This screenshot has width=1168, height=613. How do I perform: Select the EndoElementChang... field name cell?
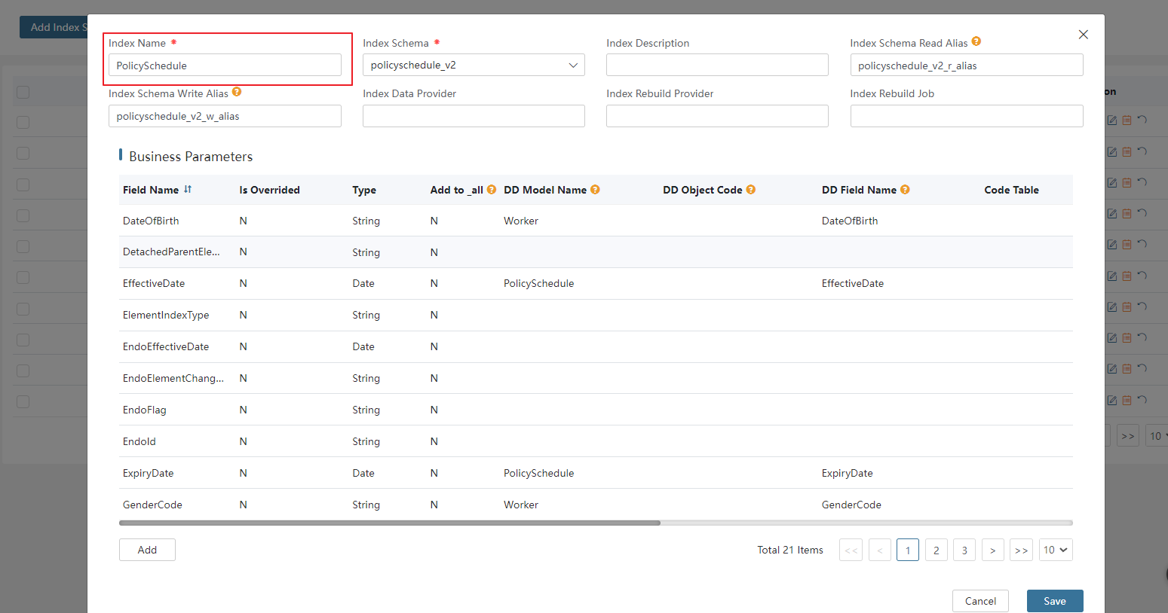tap(173, 378)
